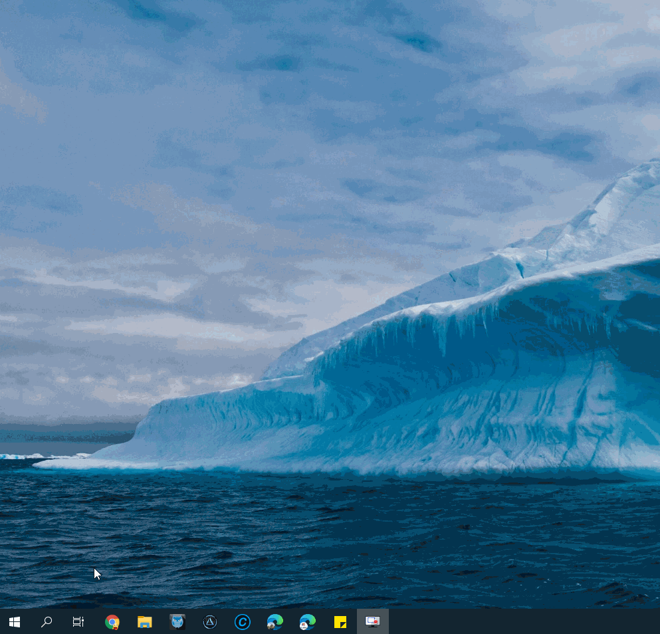Screen dimensions: 660x634
Task: Open the Edge icon beside Sticky Notes
Action: (307, 622)
